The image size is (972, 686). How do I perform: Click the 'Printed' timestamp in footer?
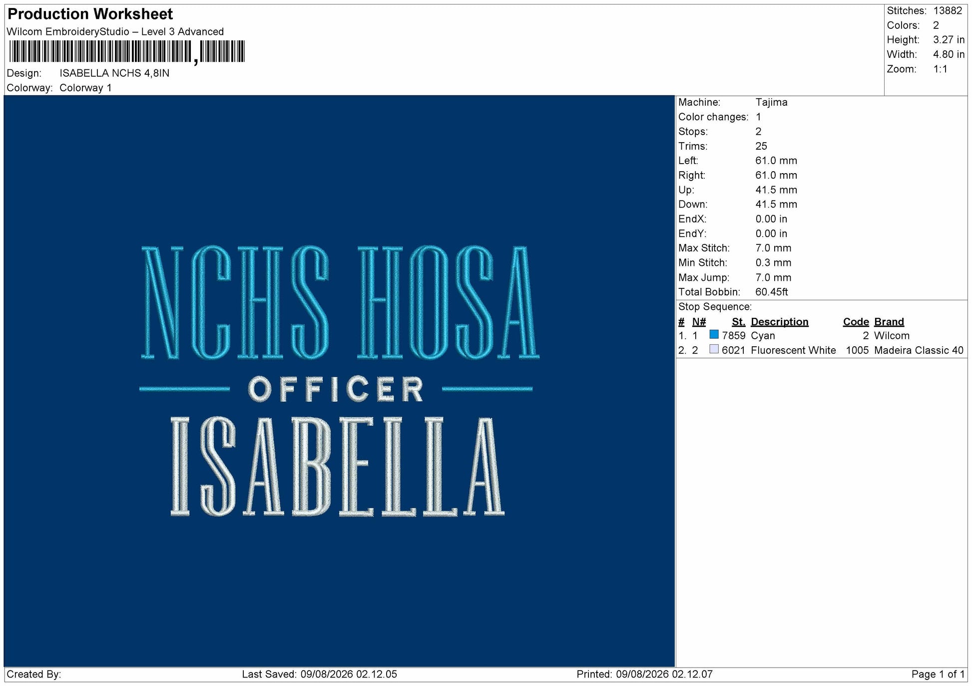[x=644, y=674]
